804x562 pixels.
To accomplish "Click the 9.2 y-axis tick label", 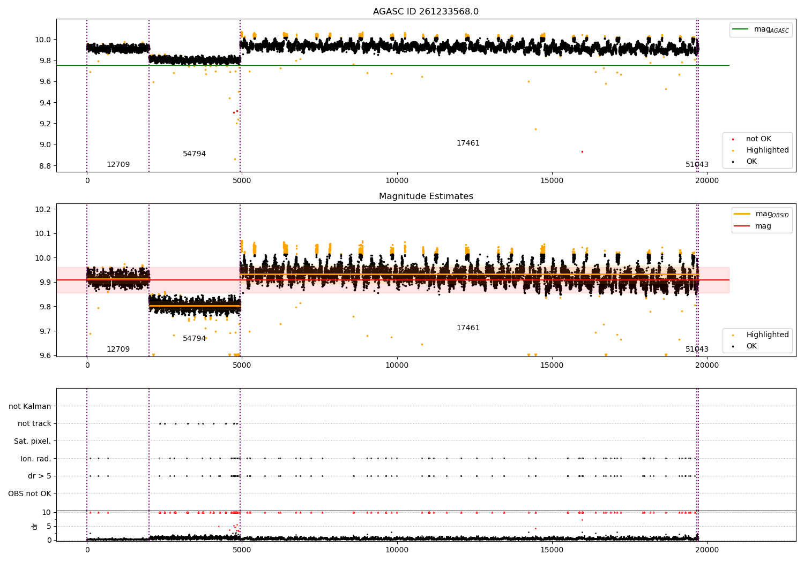I will (x=44, y=124).
